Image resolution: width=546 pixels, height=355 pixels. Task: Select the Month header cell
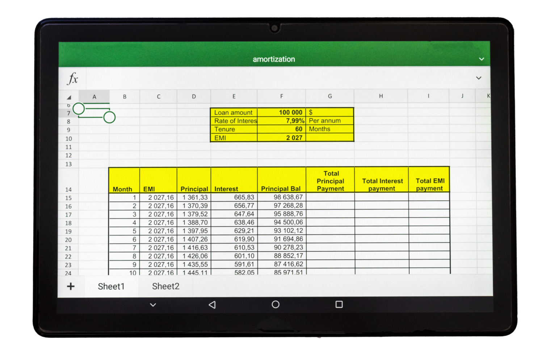coord(124,180)
